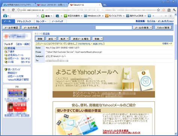Viewport: 178px width, 136px height.
Task: Open the 検索 button dropdown arrow
Action: pyautogui.click(x=51, y=16)
